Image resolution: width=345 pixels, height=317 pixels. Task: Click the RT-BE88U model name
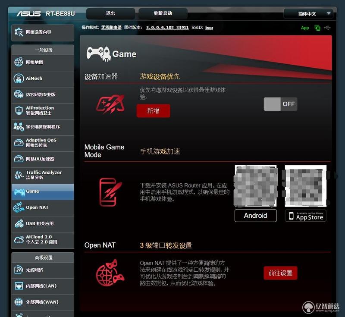[60, 14]
